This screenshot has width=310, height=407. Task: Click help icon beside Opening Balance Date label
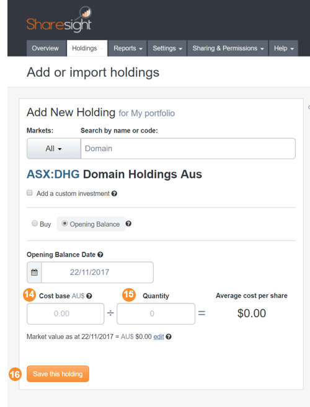pyautogui.click(x=100, y=255)
